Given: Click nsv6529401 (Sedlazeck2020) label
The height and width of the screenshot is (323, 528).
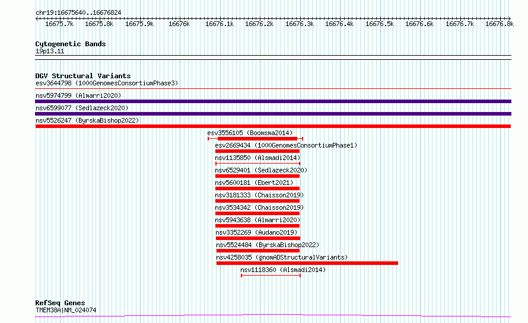Looking at the screenshot, I should tap(261, 170).
